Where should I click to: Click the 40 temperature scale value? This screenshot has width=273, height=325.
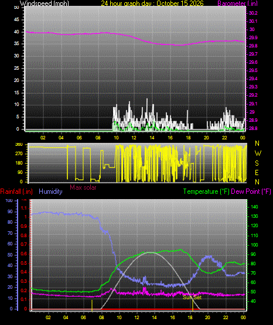coord(253,301)
